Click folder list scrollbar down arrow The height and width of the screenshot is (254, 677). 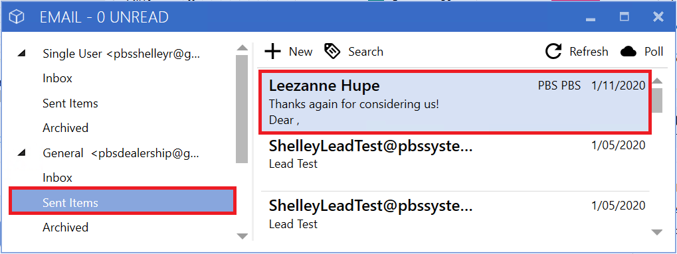[x=242, y=236]
